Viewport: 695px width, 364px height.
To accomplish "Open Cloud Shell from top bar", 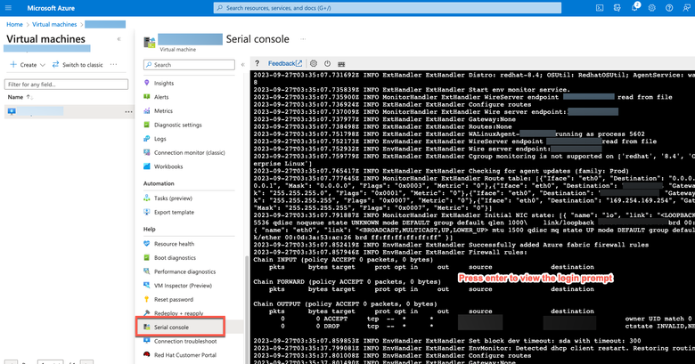I will click(x=600, y=8).
